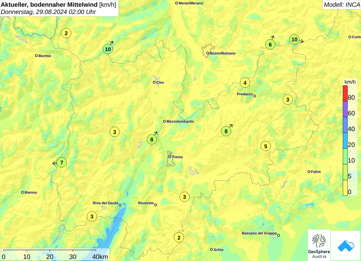
Task: Click the Riva del Garda label
Action: coord(105,203)
